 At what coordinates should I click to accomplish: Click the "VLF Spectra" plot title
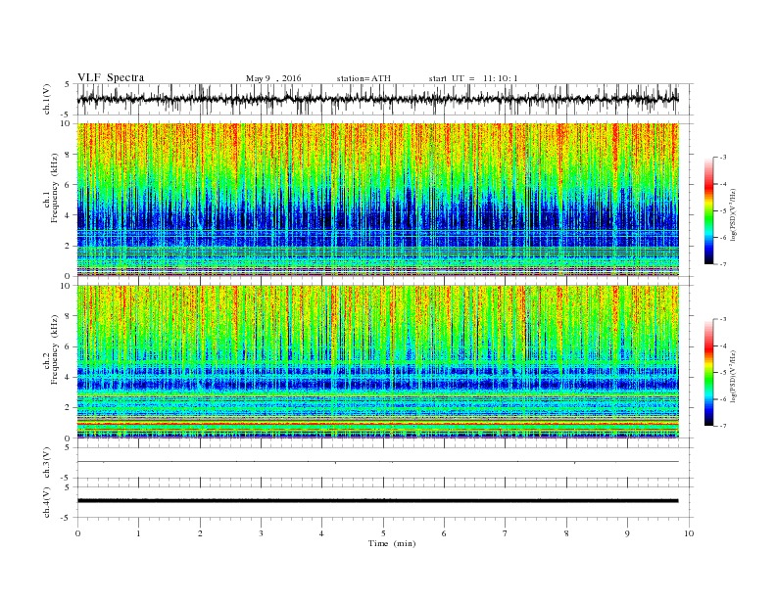point(111,77)
